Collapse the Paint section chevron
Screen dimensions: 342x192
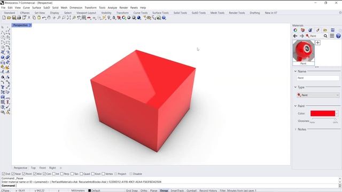[296, 106]
